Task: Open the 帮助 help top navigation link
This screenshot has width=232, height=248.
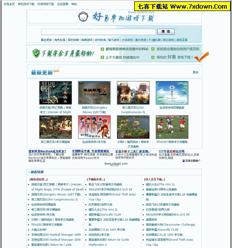Action: [x=74, y=4]
